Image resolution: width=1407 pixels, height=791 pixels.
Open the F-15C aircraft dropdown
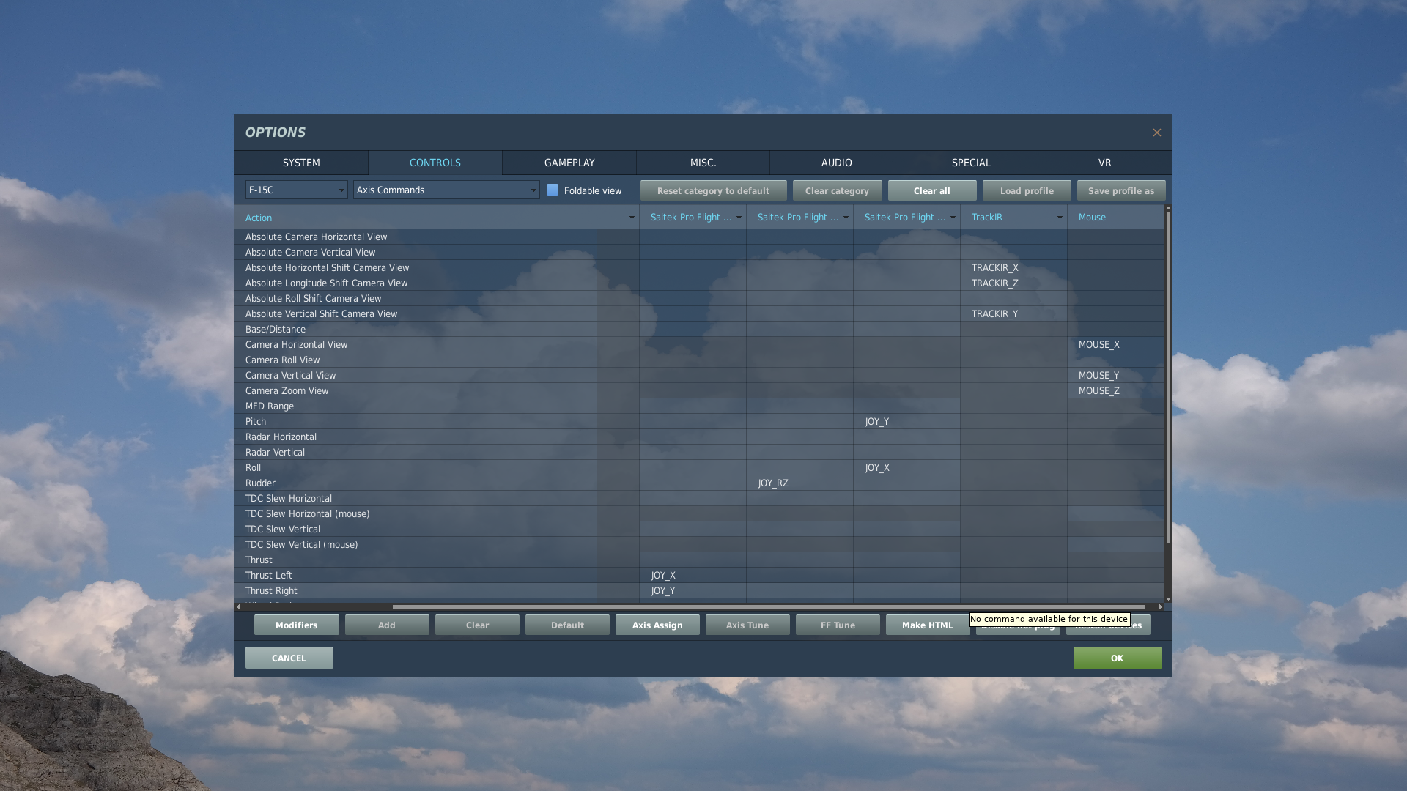coord(296,190)
